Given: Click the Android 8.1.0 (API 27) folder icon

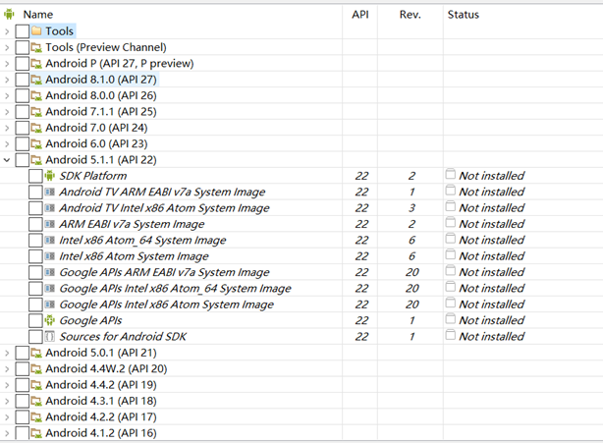Looking at the screenshot, I should pos(36,80).
